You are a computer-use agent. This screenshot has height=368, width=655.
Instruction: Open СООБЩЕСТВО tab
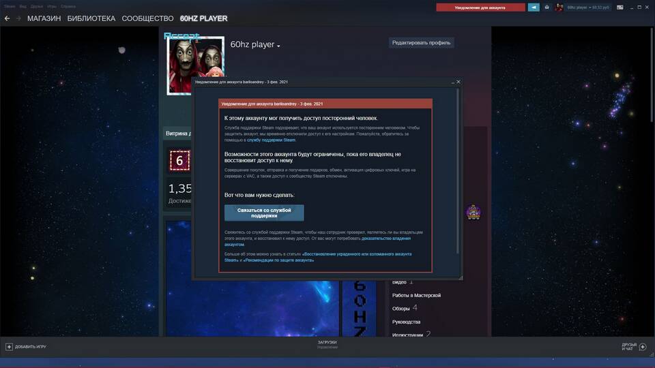point(147,18)
